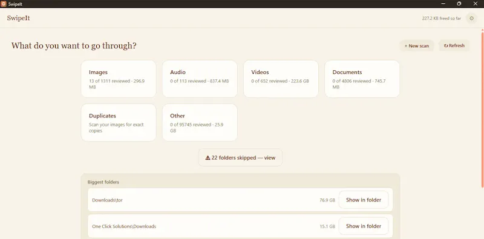Click the 'One Click Solutions\Downloads' folder name

pos(124,226)
